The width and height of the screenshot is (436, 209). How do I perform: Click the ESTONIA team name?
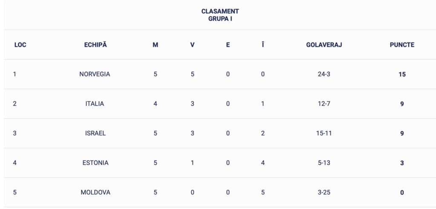point(95,163)
